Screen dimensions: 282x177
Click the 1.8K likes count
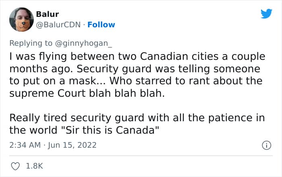[34, 166]
